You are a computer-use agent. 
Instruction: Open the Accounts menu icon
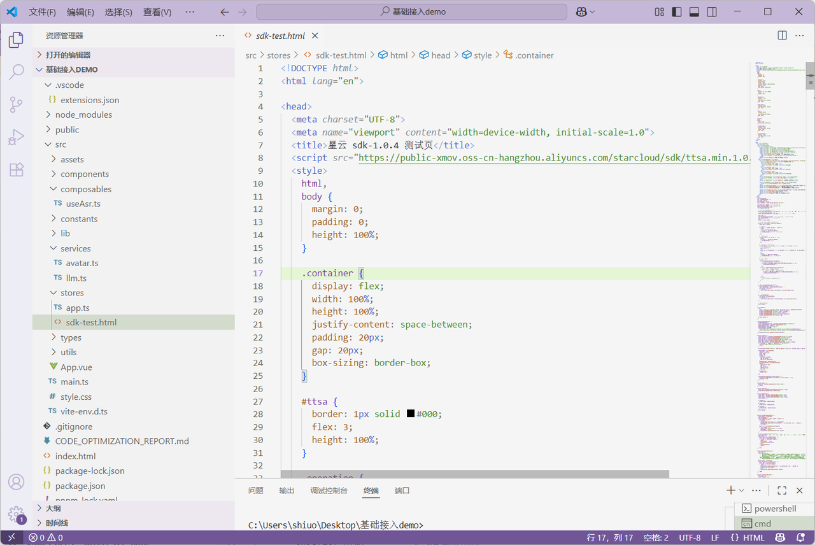click(x=16, y=482)
